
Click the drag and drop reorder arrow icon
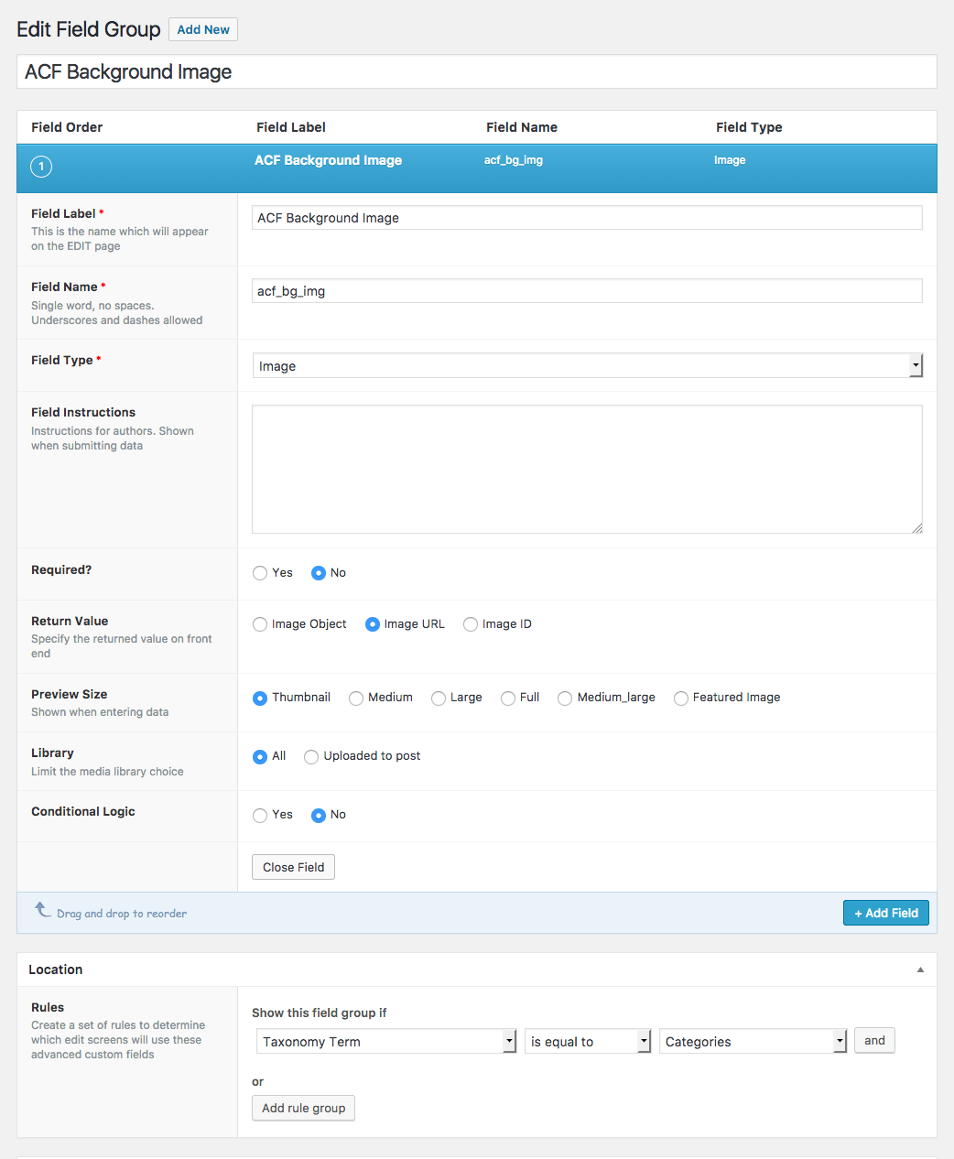(x=43, y=909)
